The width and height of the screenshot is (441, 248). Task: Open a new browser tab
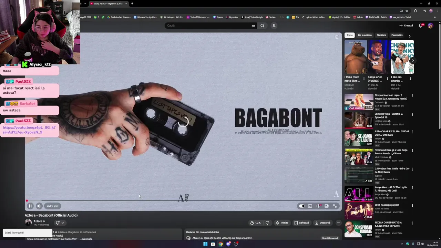click(x=132, y=3)
